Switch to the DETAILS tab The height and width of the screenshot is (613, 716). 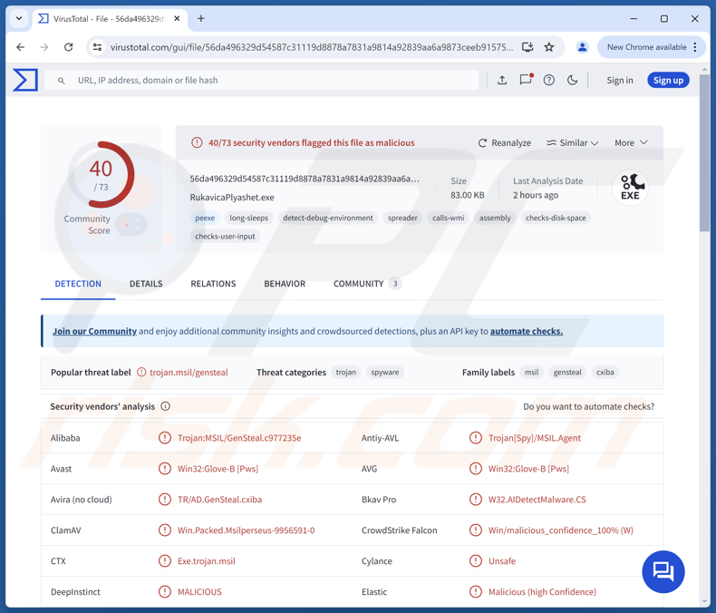[x=146, y=284]
